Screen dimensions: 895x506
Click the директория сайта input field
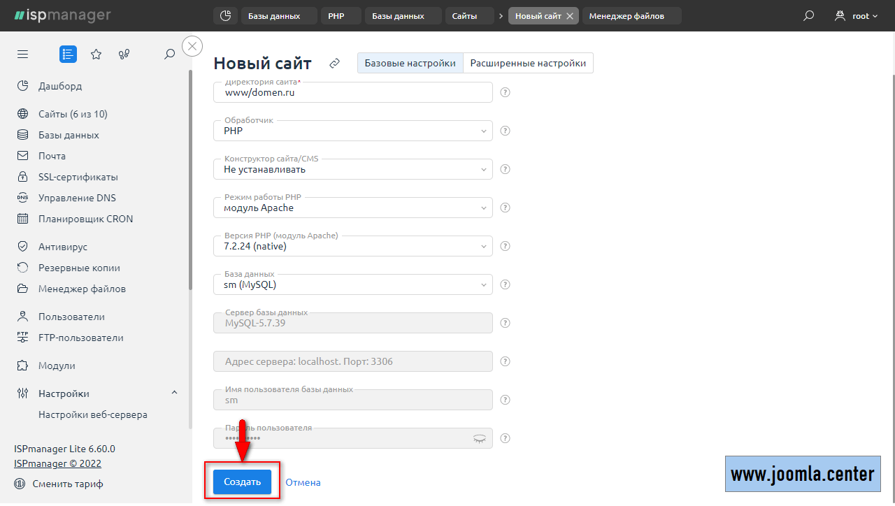pos(352,92)
